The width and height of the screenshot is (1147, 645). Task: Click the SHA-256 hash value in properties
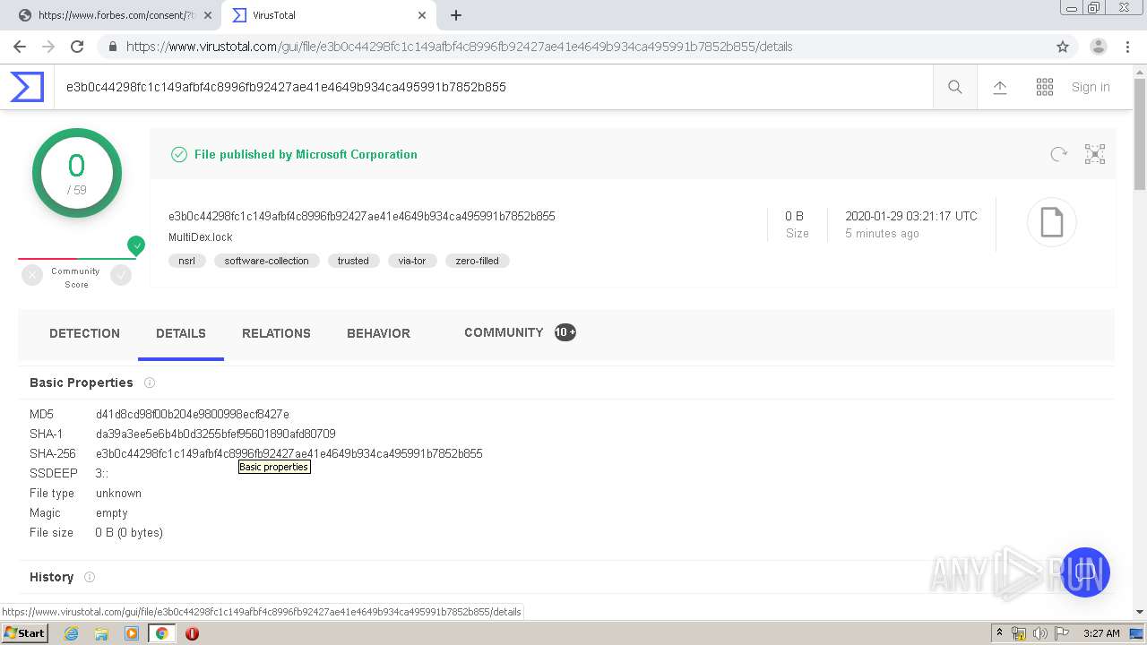point(289,453)
